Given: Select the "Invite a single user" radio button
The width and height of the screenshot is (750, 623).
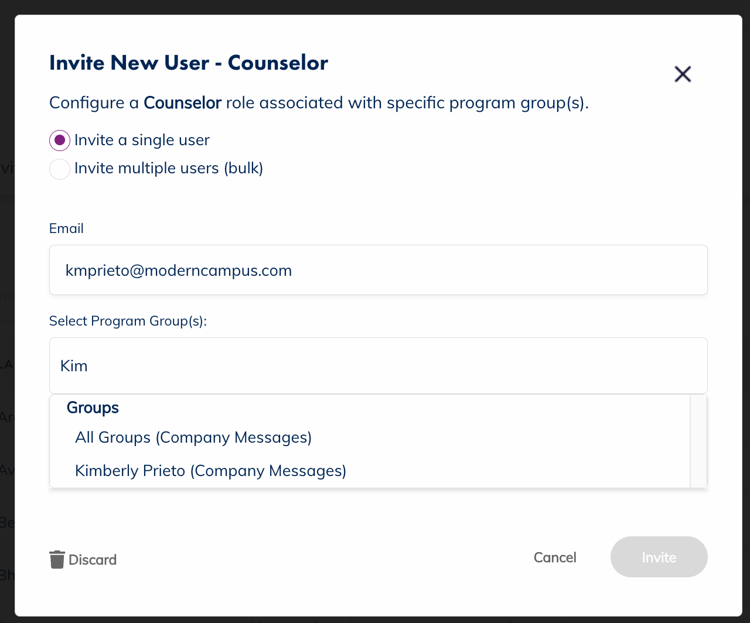Looking at the screenshot, I should pos(60,141).
